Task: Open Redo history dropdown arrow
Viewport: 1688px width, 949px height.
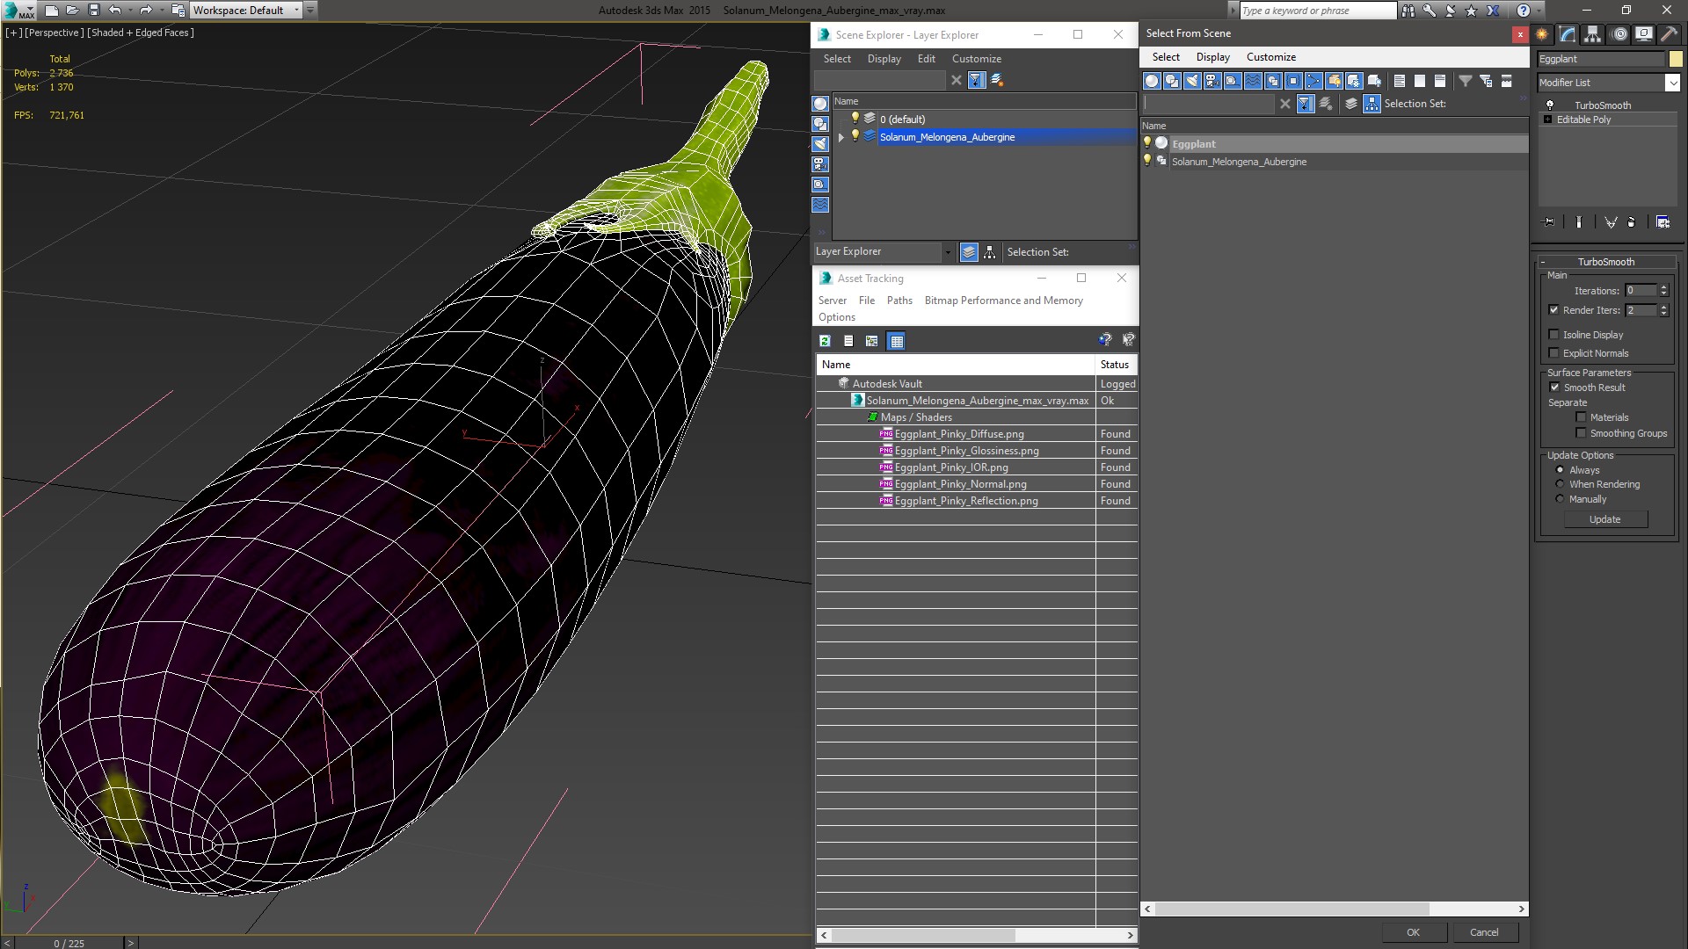Action: click(160, 11)
